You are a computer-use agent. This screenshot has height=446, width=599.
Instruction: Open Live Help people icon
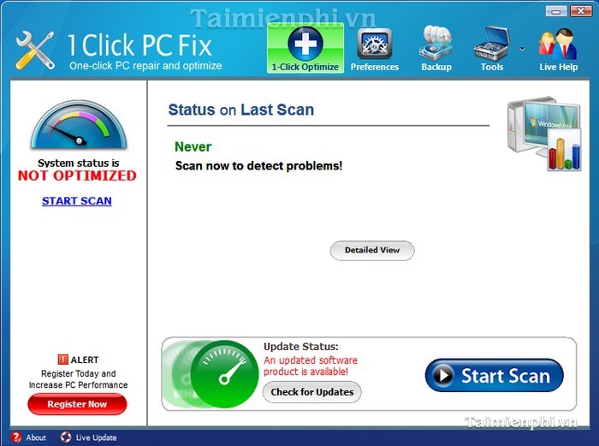tap(558, 43)
